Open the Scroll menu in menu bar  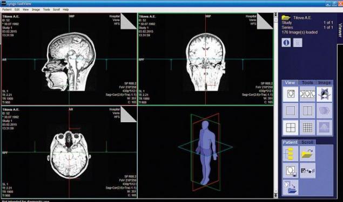click(x=56, y=10)
